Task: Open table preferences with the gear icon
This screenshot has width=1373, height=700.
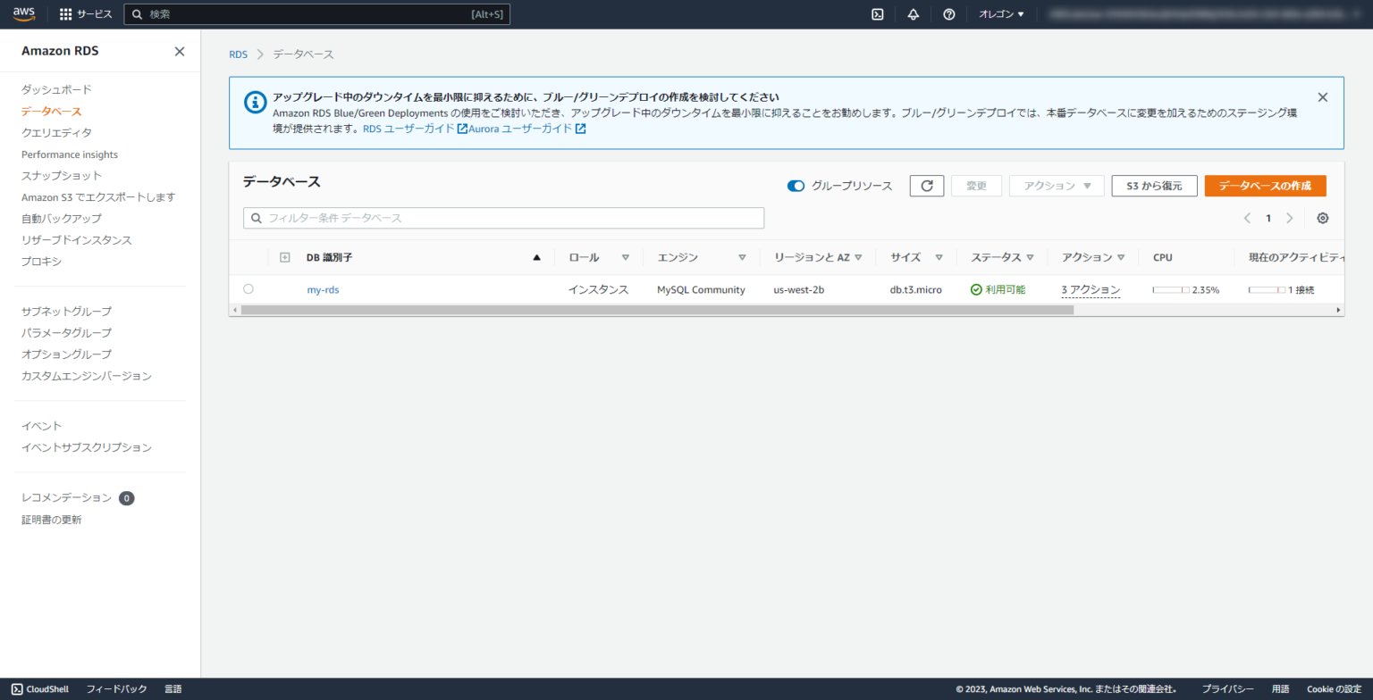Action: [1322, 217]
